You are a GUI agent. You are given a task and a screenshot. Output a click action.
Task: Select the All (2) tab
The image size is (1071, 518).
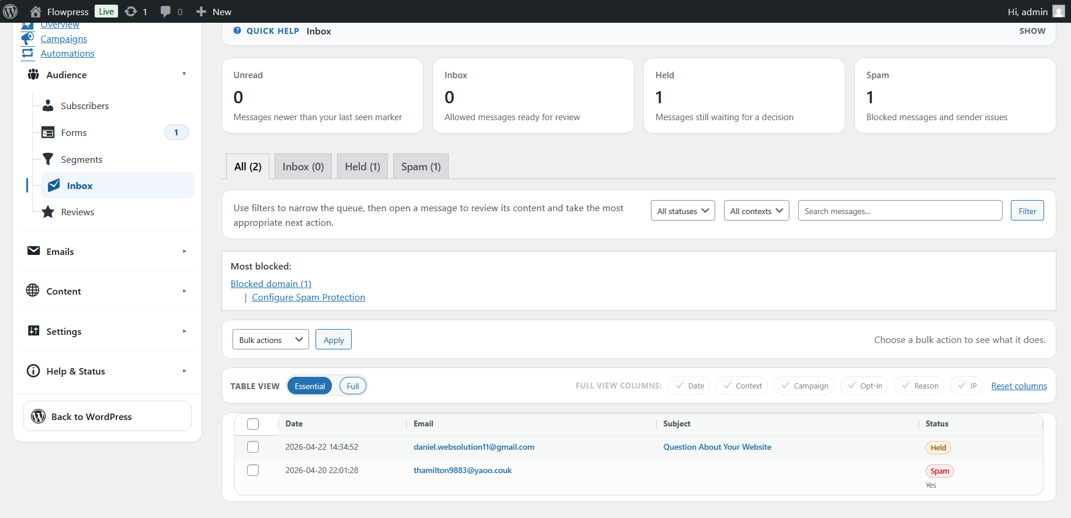[248, 166]
